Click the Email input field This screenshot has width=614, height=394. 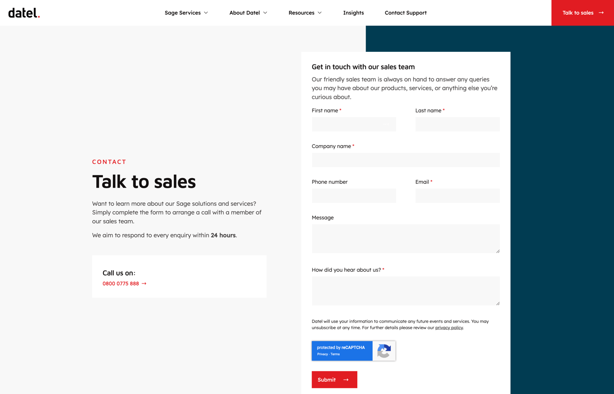pos(457,195)
